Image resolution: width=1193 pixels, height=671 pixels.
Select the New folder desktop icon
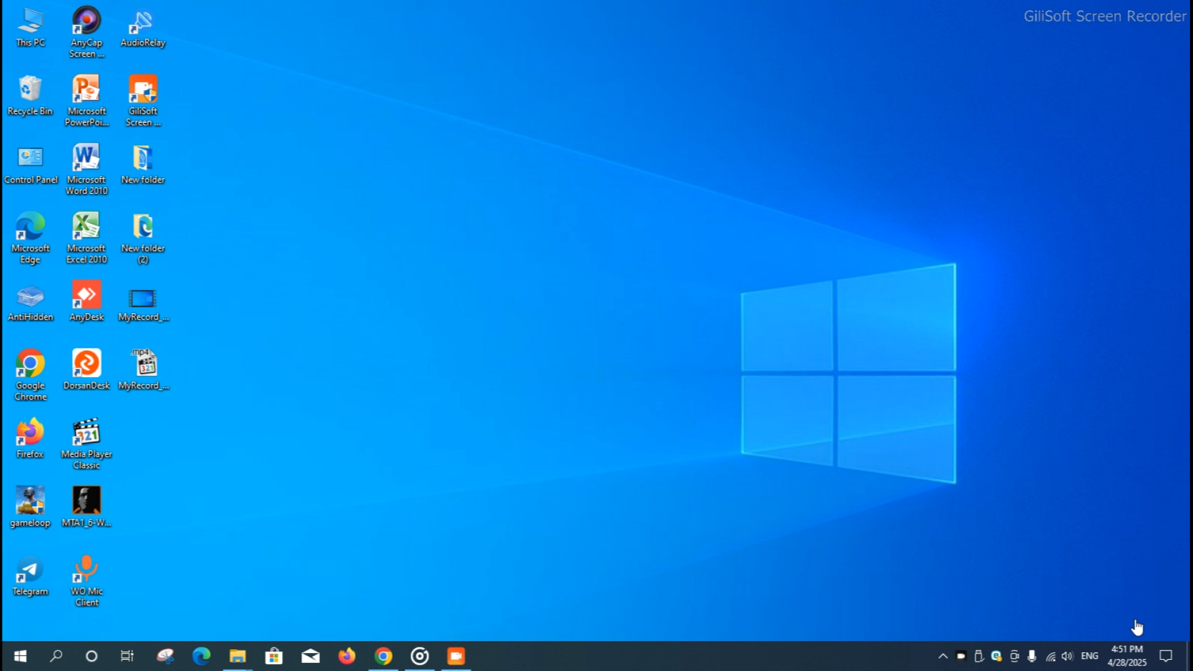pyautogui.click(x=143, y=165)
